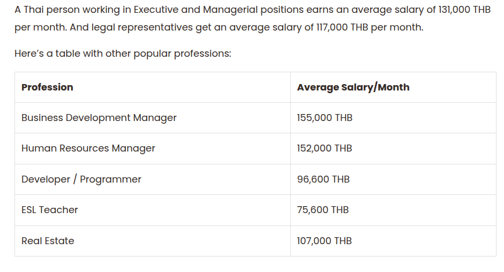Screen dimensions: 504x272
Task: Click the 152,000 THB salary value
Action: click(325, 148)
